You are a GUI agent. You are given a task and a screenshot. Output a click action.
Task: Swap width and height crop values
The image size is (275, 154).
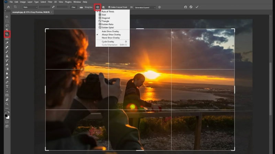53,7
